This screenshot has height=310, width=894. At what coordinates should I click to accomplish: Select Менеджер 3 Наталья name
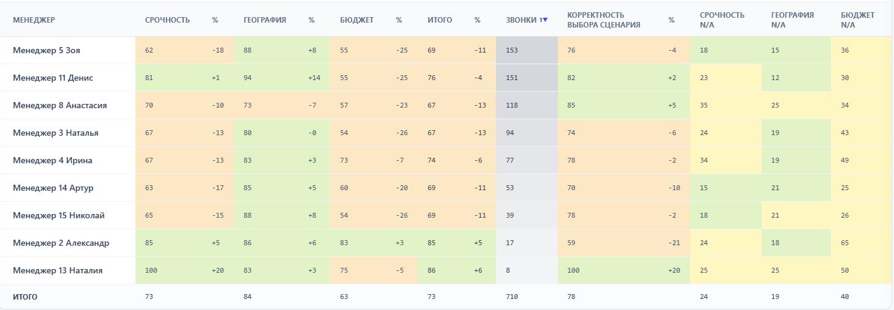pyautogui.click(x=56, y=133)
